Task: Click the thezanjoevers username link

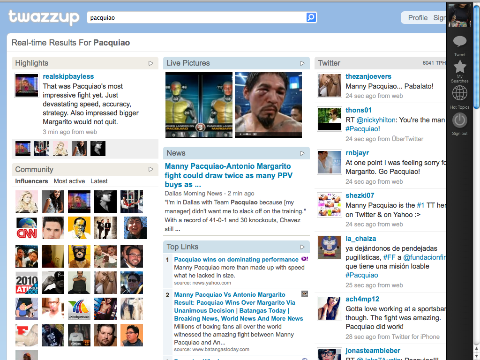Action: coord(368,76)
